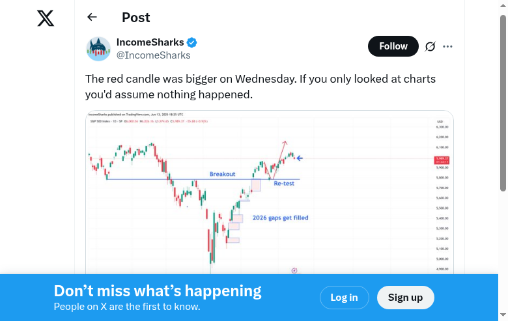Image resolution: width=508 pixels, height=321 pixels.
Task: Click the blue arrow on chart
Action: pos(300,158)
